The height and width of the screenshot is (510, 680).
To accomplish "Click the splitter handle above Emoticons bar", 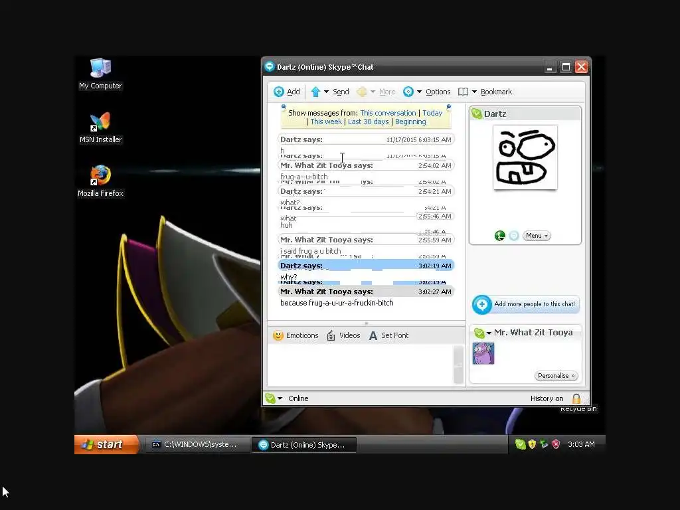I will click(367, 323).
